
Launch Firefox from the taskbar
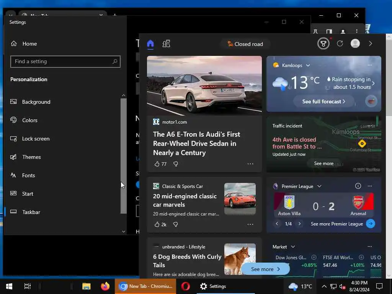[x=105, y=286]
